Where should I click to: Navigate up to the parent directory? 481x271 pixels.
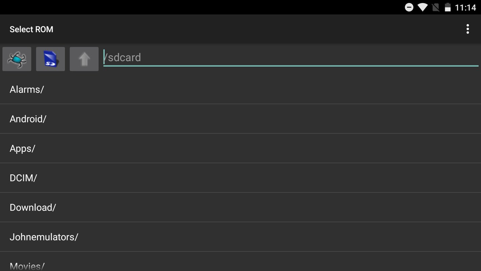84,59
